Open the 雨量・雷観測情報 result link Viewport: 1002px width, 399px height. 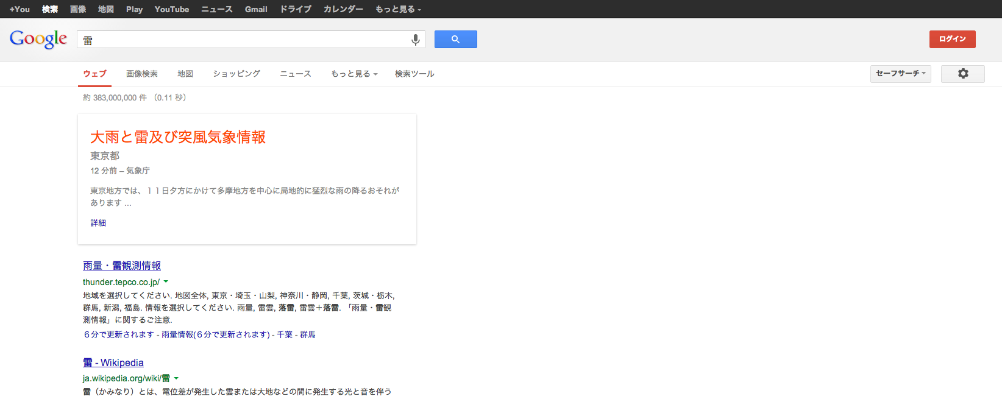point(122,266)
